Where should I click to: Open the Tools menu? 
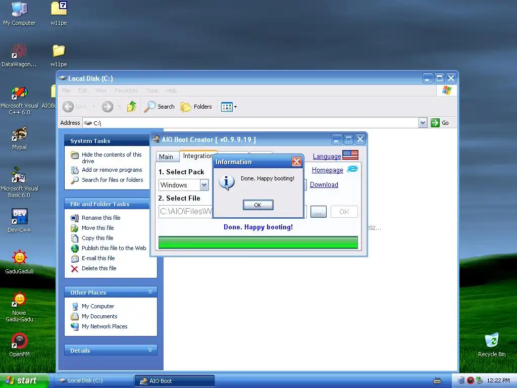click(x=152, y=90)
